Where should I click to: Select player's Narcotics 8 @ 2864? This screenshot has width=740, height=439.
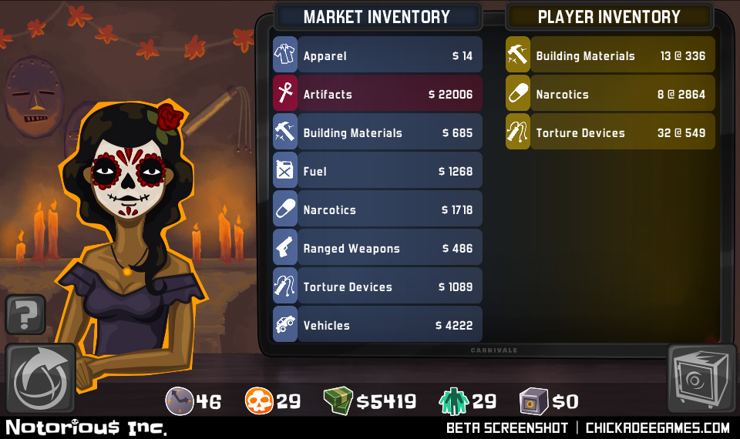610,93
